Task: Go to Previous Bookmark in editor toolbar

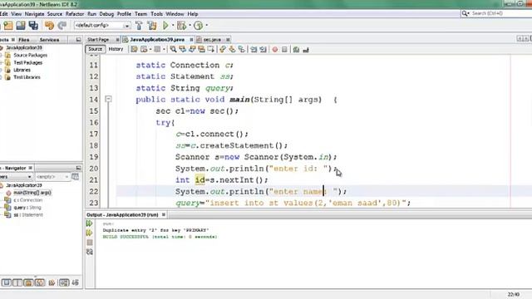Action: point(223,50)
